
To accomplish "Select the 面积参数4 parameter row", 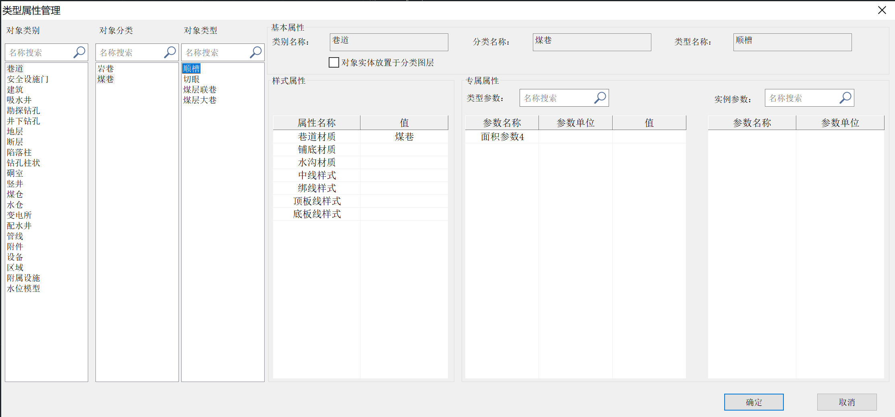I will pos(502,137).
